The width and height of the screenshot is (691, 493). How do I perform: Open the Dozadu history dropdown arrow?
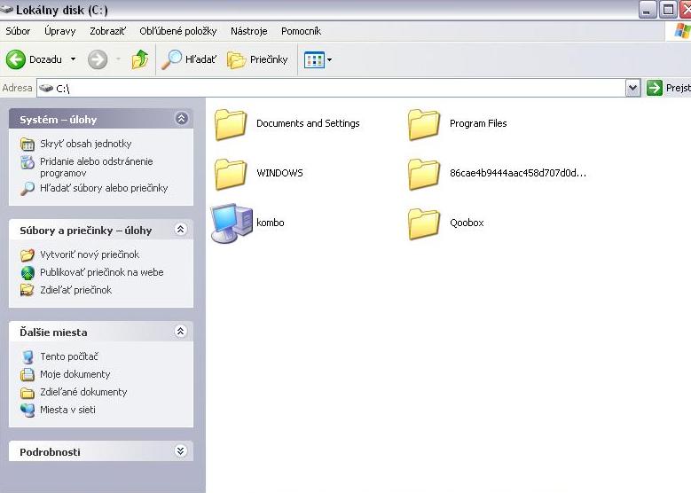(73, 59)
